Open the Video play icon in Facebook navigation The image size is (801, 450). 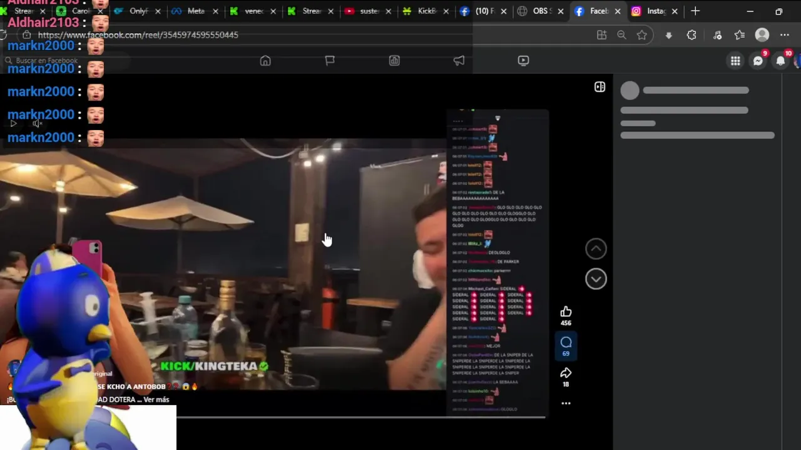pos(523,61)
